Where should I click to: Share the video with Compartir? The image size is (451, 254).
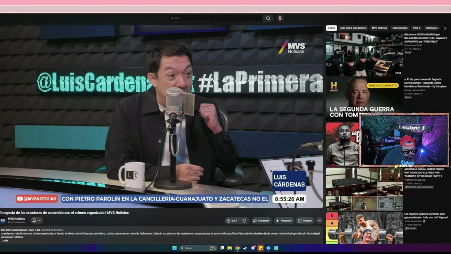pyautogui.click(x=261, y=221)
